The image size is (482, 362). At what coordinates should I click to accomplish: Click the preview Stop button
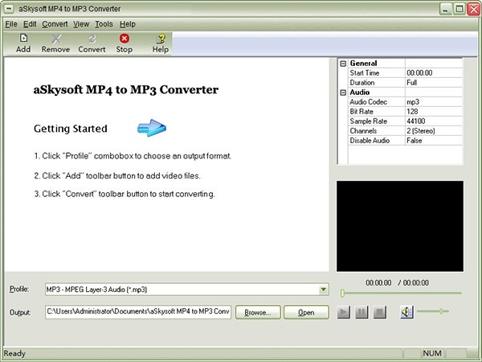[x=380, y=312]
